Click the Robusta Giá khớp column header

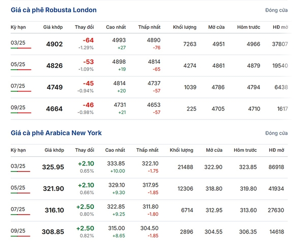pyautogui.click(x=53, y=27)
